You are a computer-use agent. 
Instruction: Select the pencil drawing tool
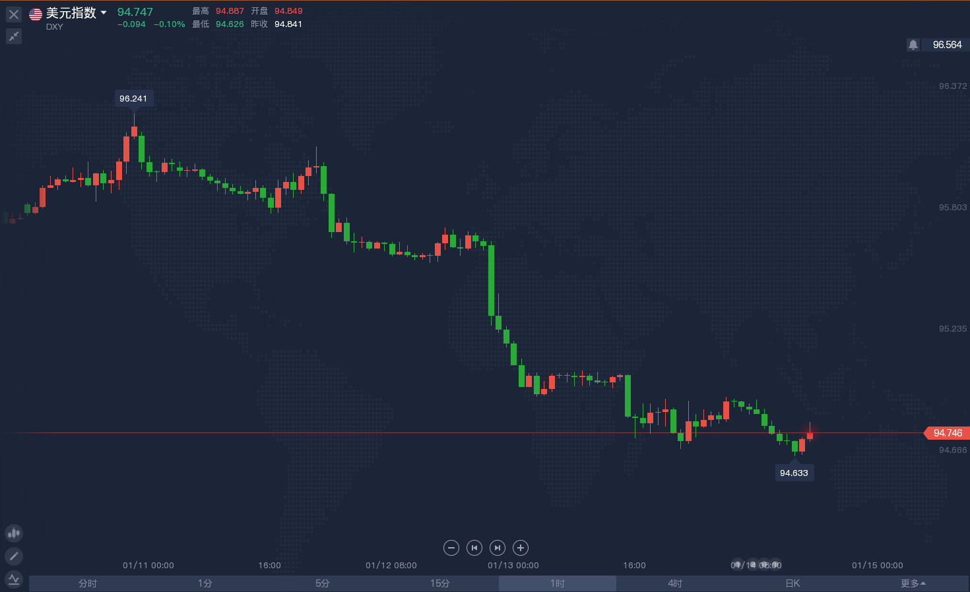(x=14, y=556)
